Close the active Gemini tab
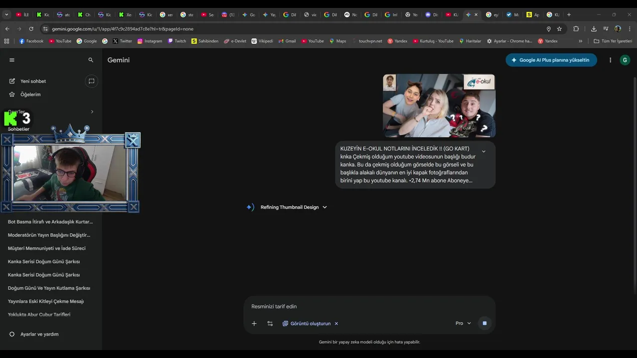637x358 pixels. pos(476,15)
